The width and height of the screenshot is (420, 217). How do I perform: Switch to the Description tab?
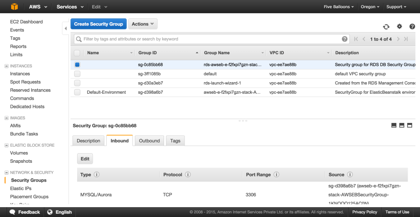pos(89,141)
